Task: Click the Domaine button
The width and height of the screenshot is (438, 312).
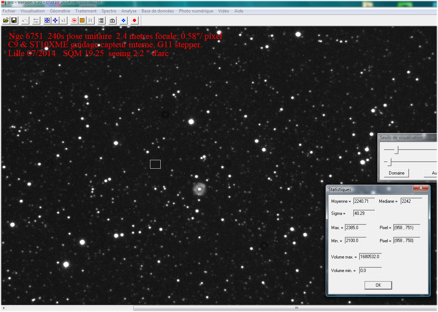Action: point(397,173)
